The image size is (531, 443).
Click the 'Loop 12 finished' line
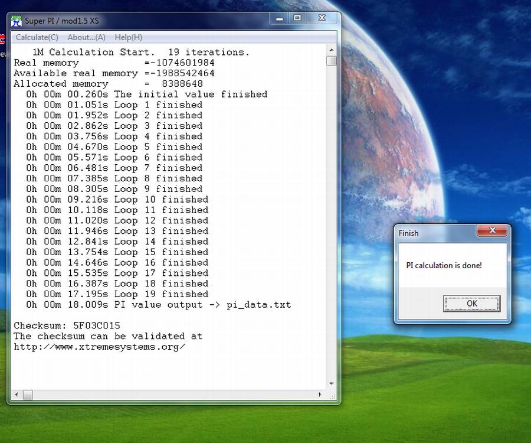[x=117, y=220]
